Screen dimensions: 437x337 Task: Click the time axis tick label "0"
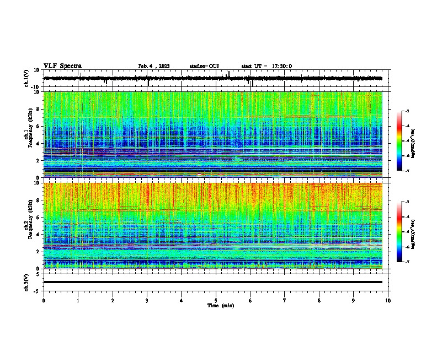coord(44,301)
